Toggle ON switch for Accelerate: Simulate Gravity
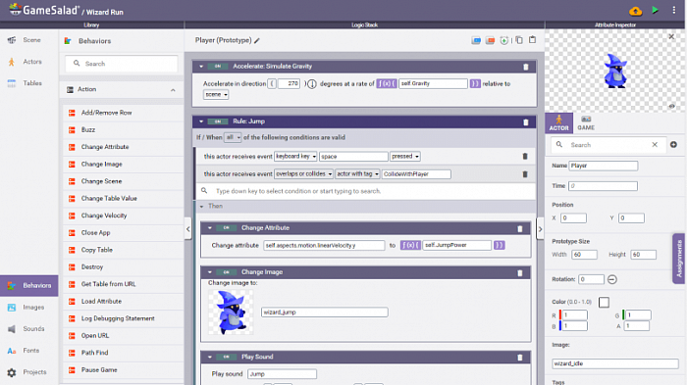Image resolution: width=687 pixels, height=385 pixels. [218, 67]
